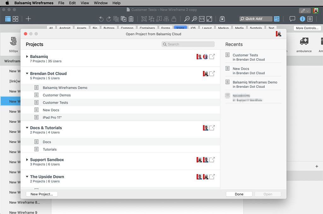Screen dimensions: 323x214
Task: Click external link icon for Support Sandbox
Action: pos(212,160)
